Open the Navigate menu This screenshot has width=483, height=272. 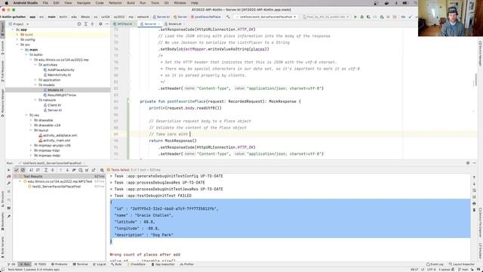(x=84, y=3)
